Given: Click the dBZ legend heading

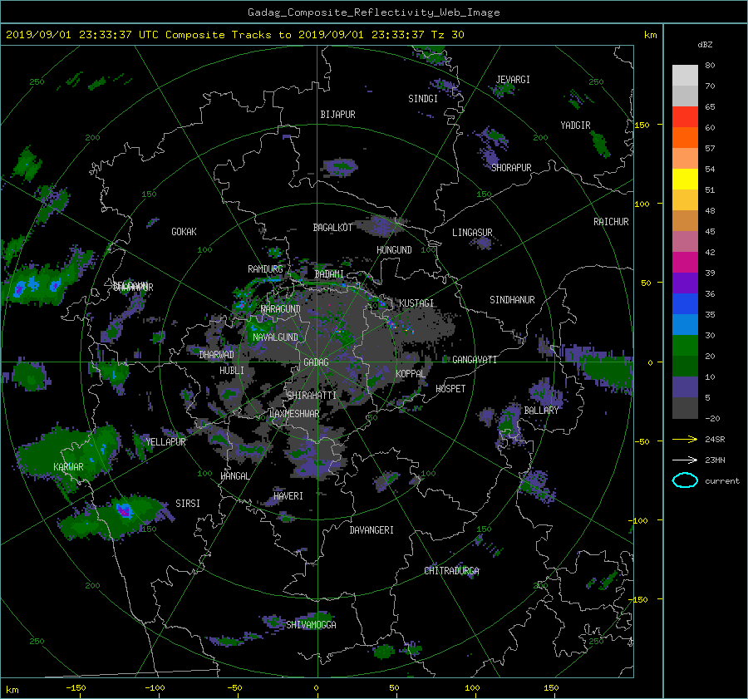Looking at the screenshot, I should [705, 44].
